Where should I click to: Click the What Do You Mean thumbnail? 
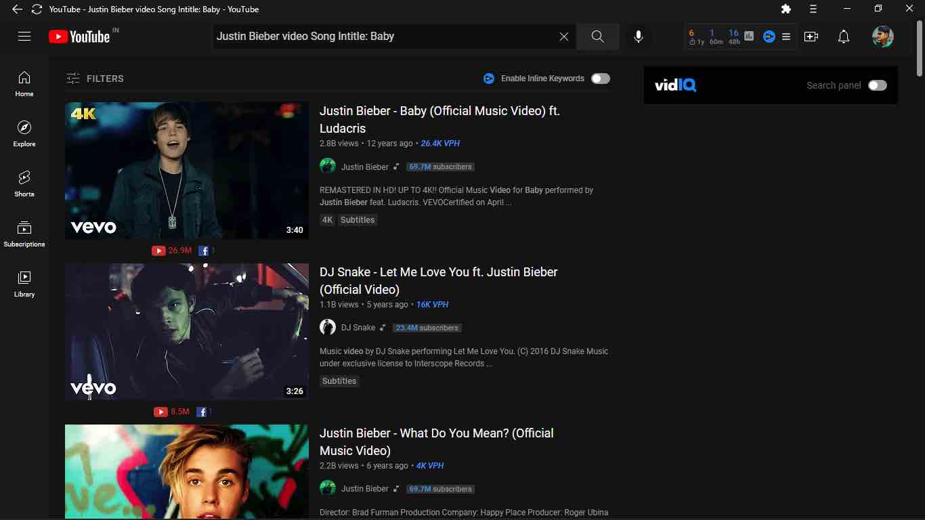click(187, 471)
